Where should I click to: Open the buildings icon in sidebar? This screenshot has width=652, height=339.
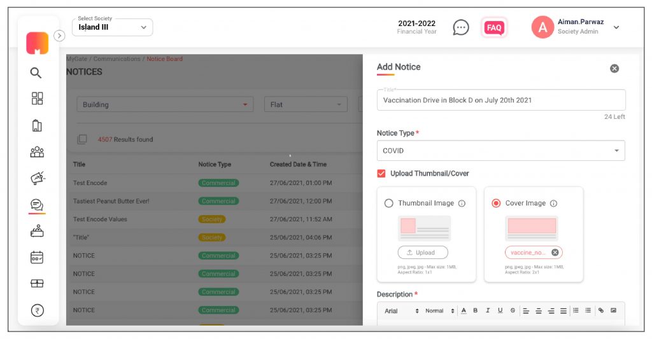(x=37, y=125)
